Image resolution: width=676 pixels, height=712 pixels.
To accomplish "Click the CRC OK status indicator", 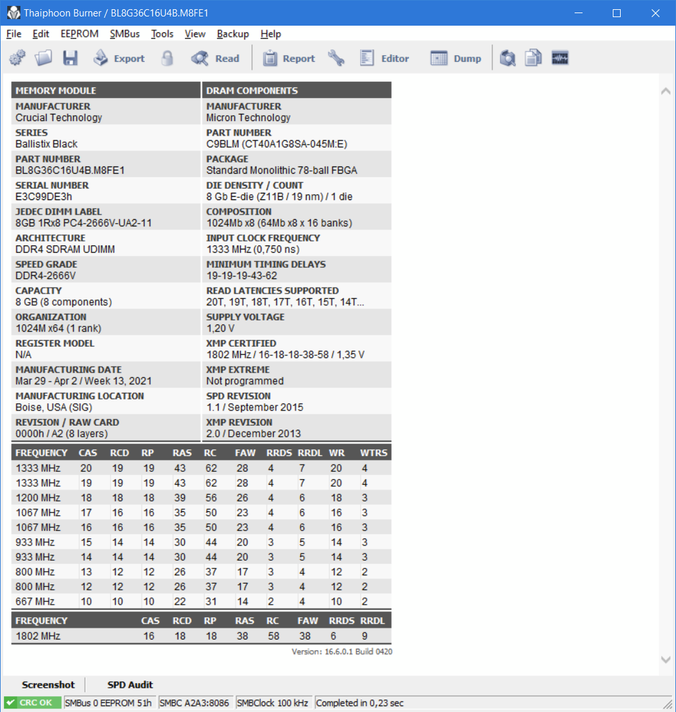I will tap(32, 703).
